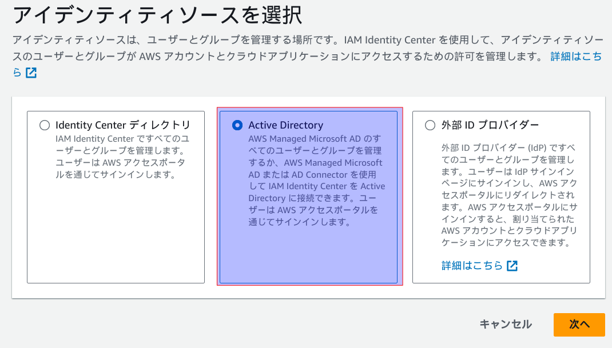Open 詳細はこちら link in 外部 ID プロバイダー card

(472, 266)
